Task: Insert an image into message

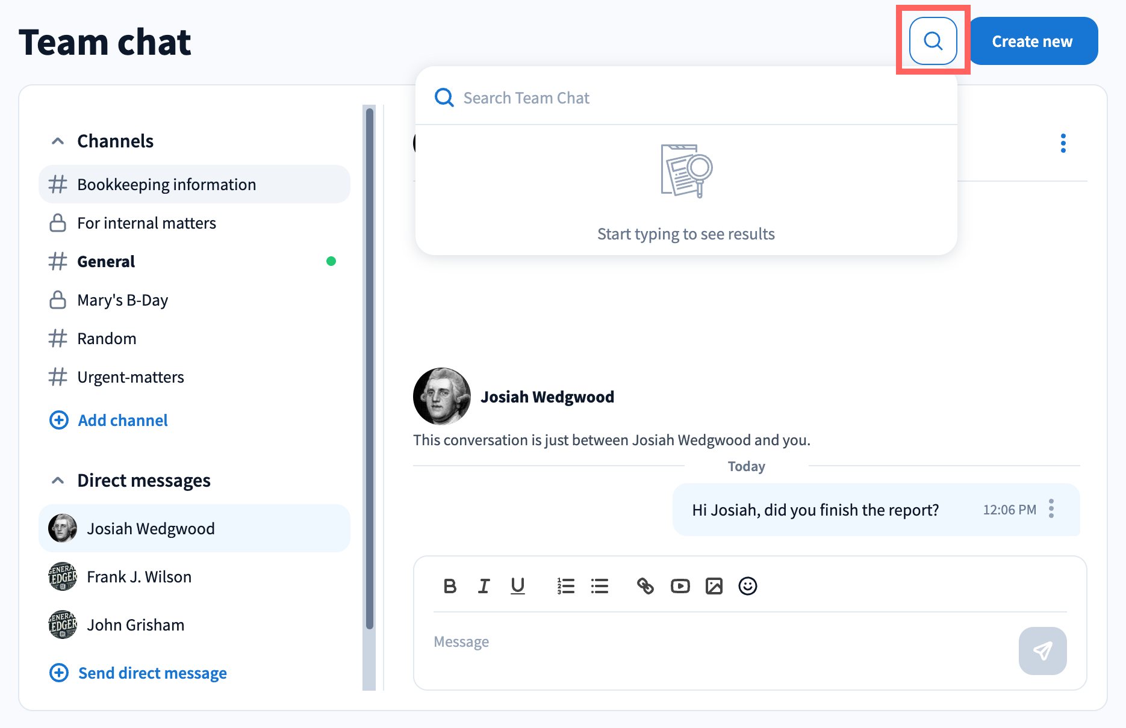Action: pyautogui.click(x=714, y=586)
